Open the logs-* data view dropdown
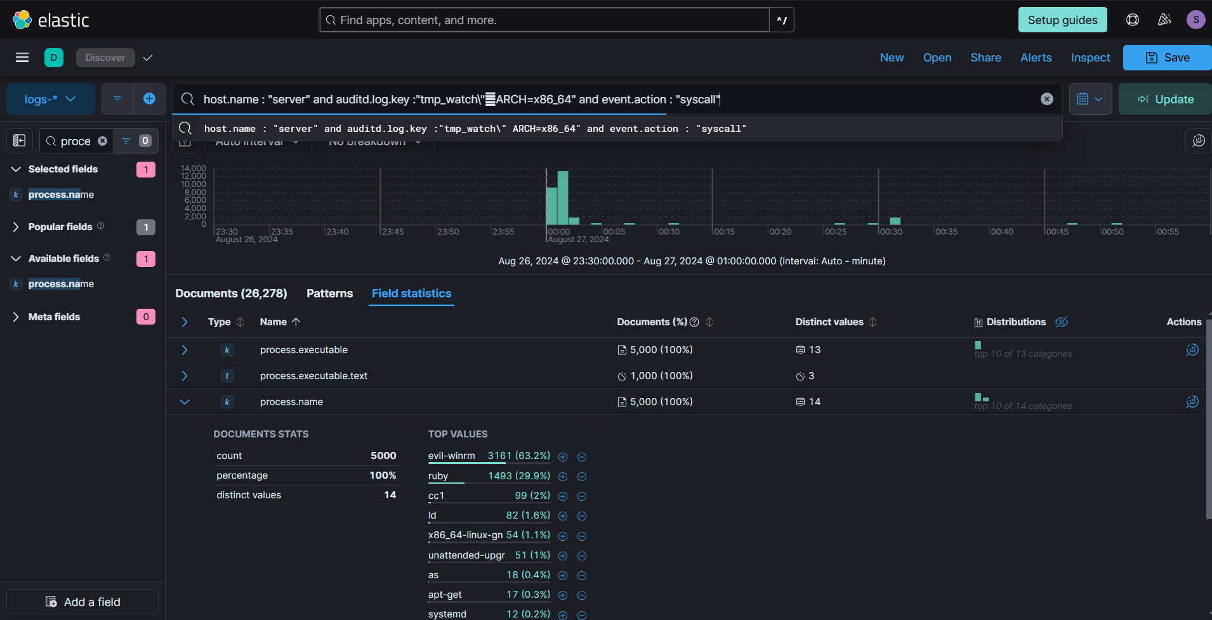 51,99
